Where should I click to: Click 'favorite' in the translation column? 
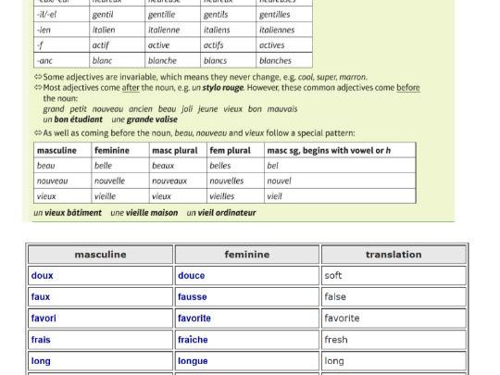(x=342, y=319)
